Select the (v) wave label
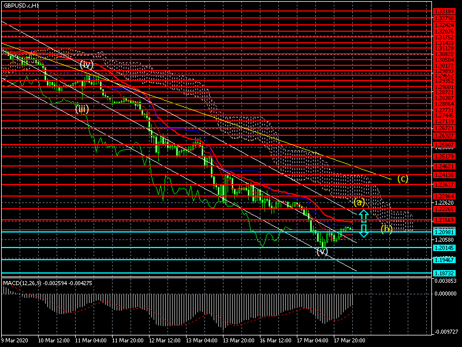 322,252
